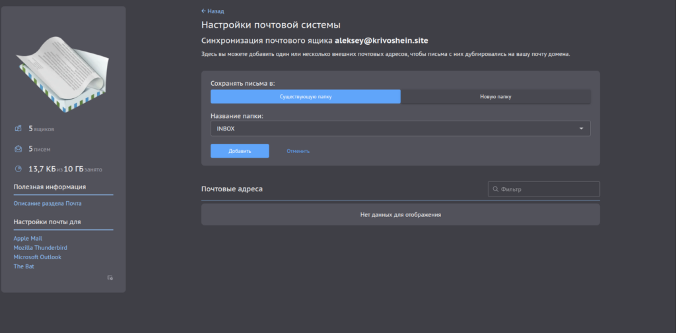Cancel with the Отменить link

[x=298, y=151]
